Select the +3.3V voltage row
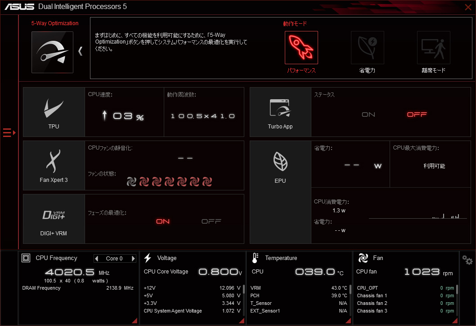476x326 pixels. click(192, 303)
